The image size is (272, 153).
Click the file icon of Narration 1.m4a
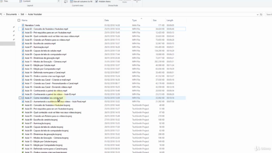pyautogui.click(x=23, y=25)
